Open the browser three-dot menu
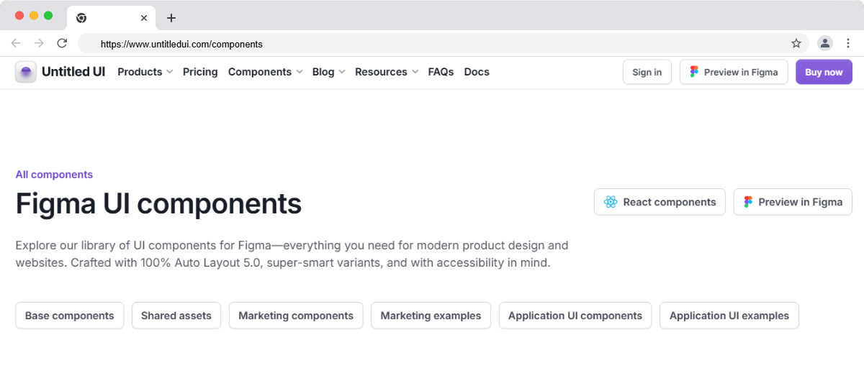 click(x=848, y=43)
